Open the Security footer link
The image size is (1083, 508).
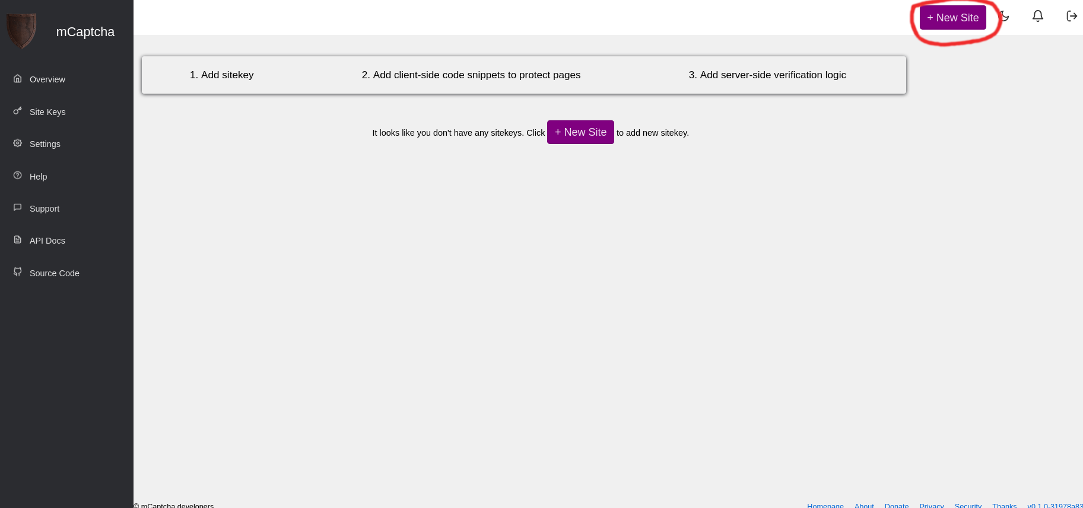coord(968,505)
